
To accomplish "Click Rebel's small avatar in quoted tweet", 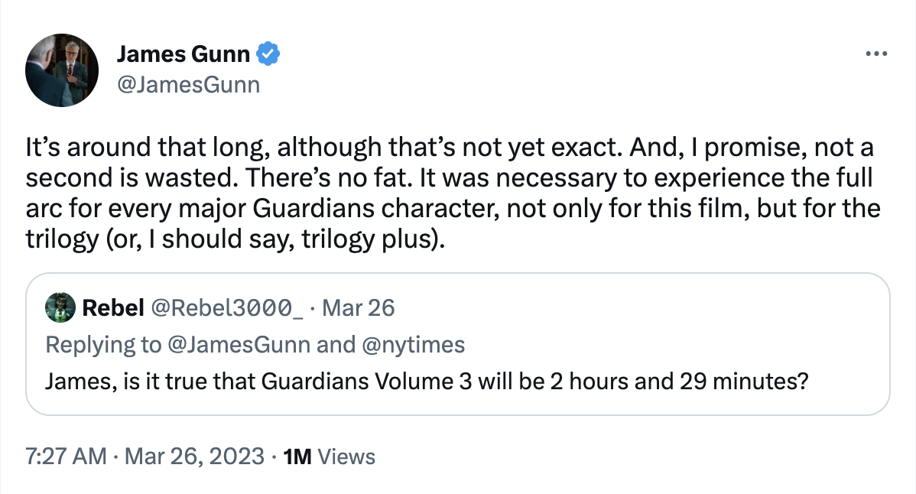I will (61, 308).
